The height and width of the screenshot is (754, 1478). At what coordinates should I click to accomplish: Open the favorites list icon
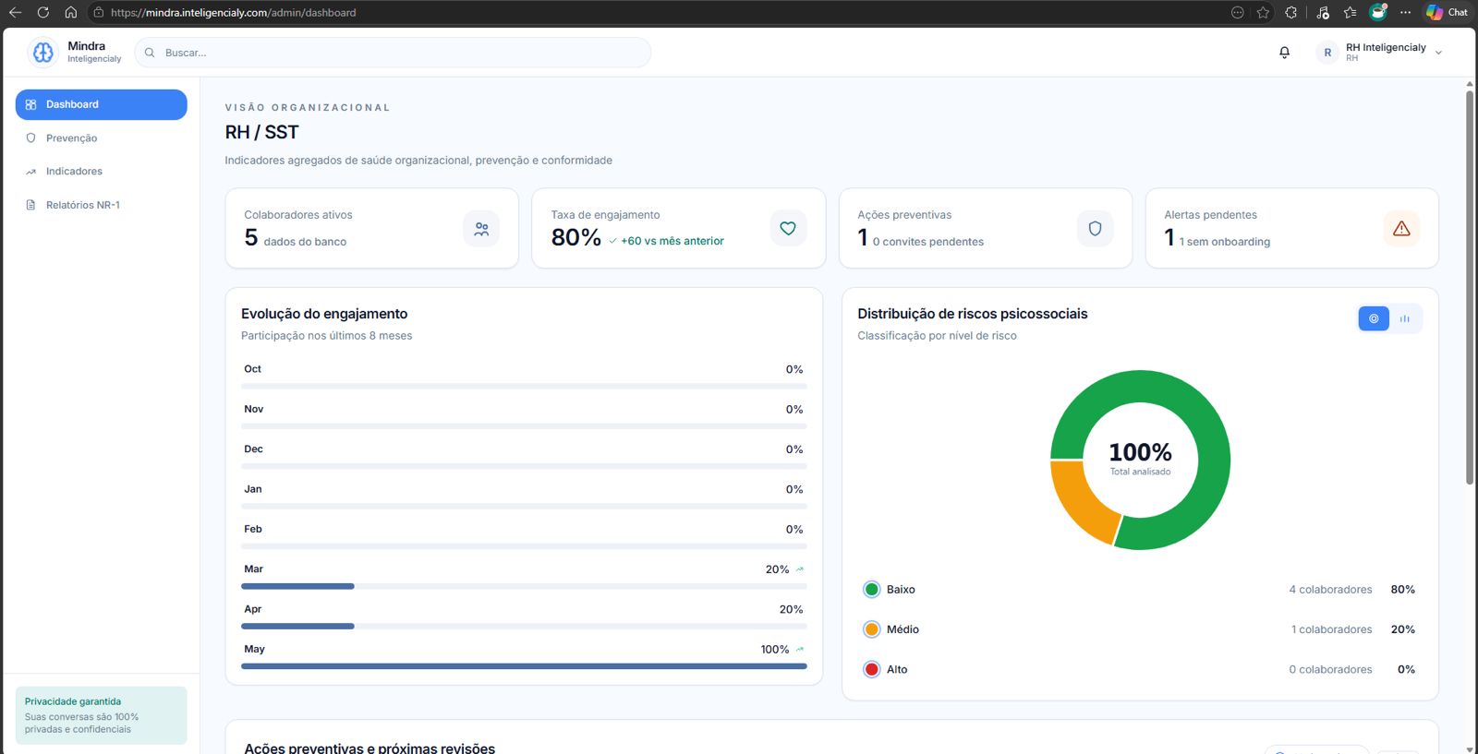tap(1350, 12)
